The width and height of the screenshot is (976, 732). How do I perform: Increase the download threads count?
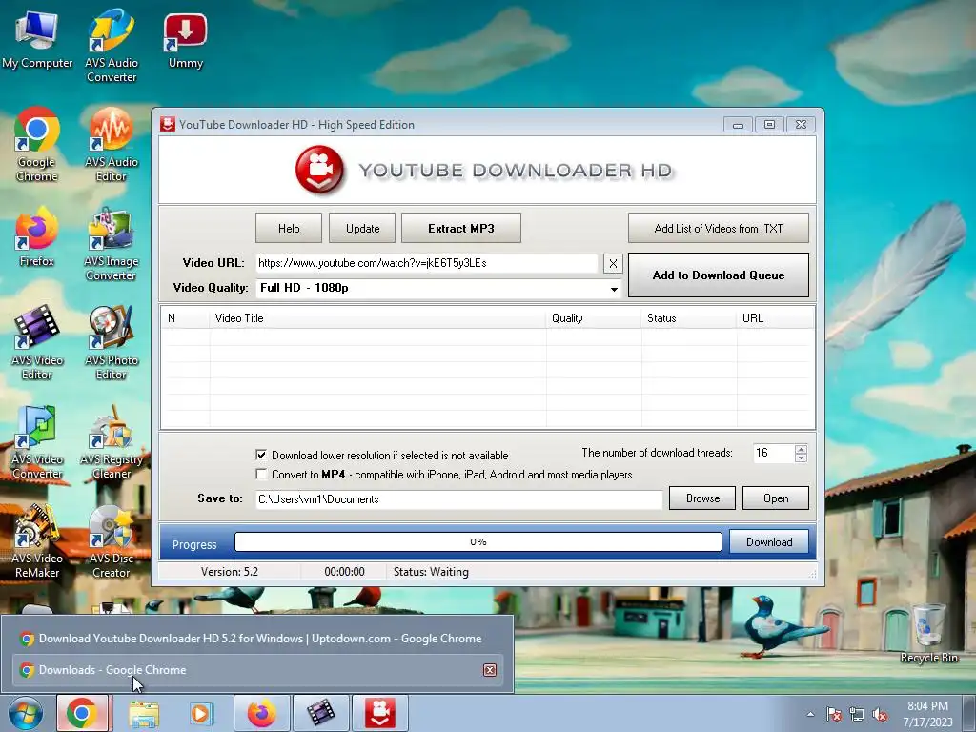pos(801,449)
